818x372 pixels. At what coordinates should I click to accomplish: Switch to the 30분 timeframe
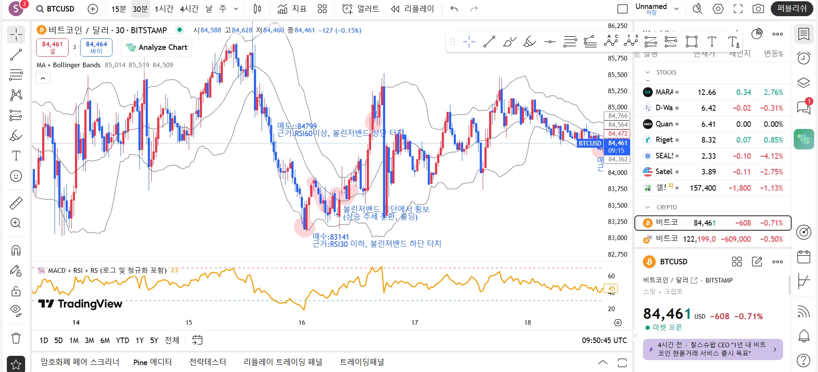(x=141, y=9)
